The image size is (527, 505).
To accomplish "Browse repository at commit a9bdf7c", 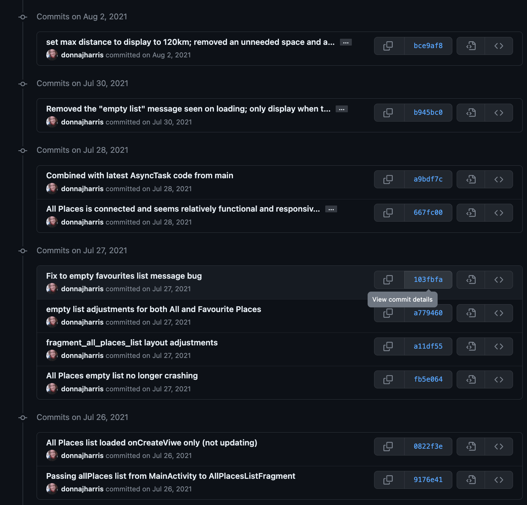I will click(x=499, y=179).
